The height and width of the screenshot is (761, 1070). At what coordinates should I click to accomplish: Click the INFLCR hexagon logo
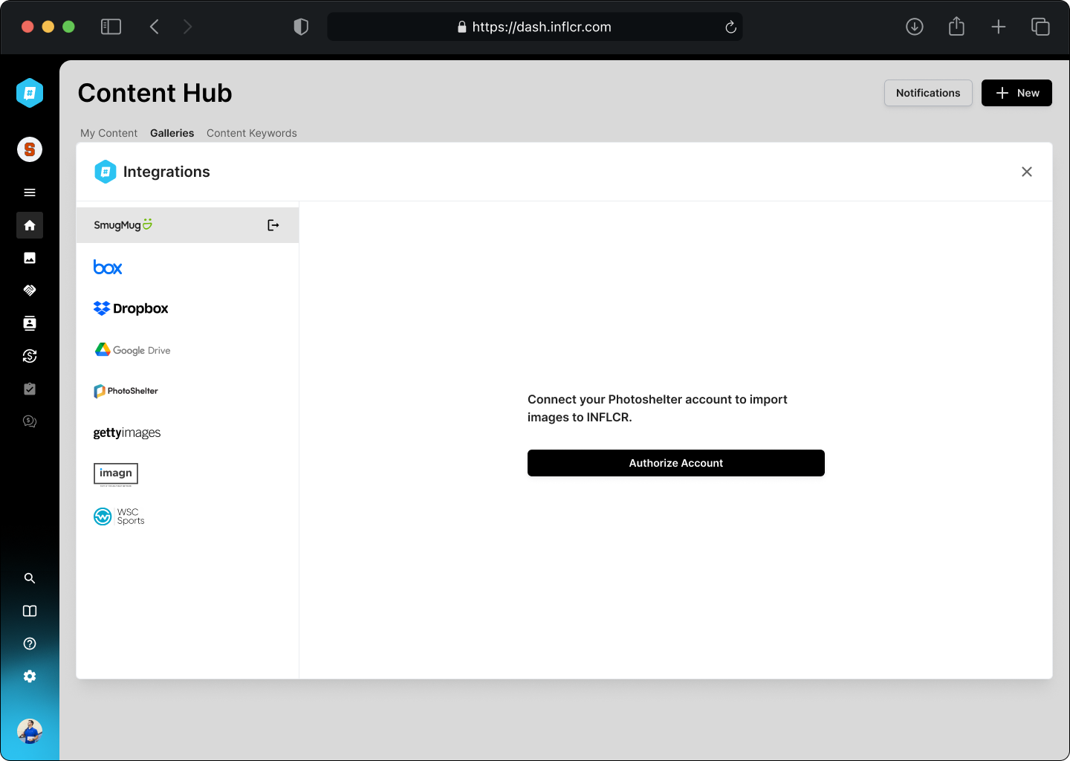(30, 93)
